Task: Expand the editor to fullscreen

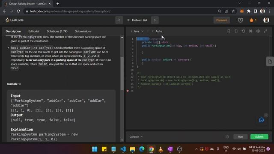Action: (x=265, y=31)
